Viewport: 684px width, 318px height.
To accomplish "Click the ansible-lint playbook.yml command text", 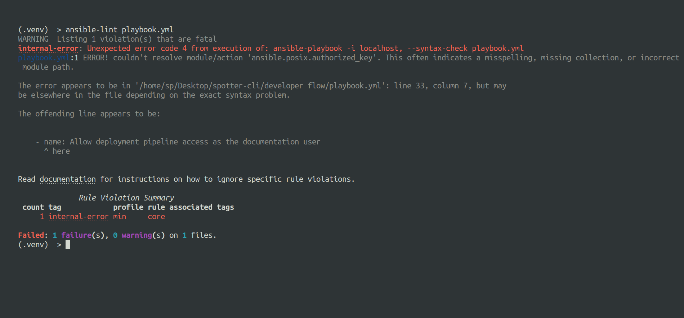I will tap(119, 30).
